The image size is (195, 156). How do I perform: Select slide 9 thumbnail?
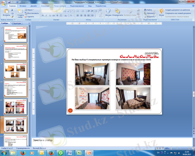coord(15,70)
